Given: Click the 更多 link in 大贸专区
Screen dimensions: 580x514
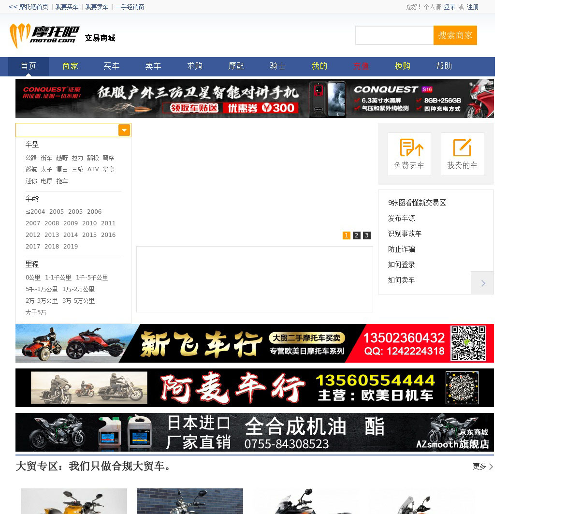Looking at the screenshot, I should [x=479, y=467].
